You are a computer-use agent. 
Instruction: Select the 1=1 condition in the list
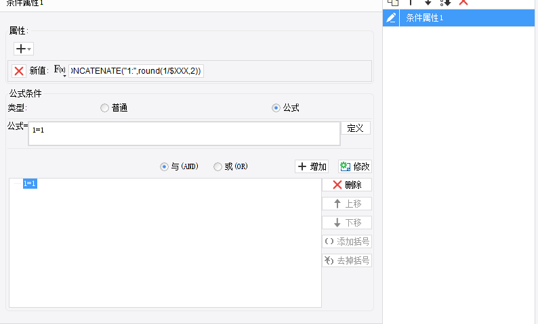(30, 183)
